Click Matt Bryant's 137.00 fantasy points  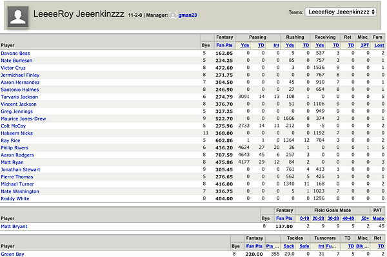[284, 227]
